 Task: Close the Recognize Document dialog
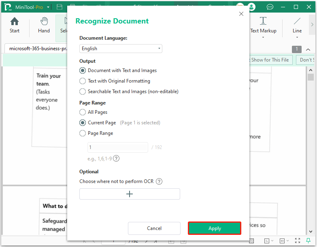[241, 14]
